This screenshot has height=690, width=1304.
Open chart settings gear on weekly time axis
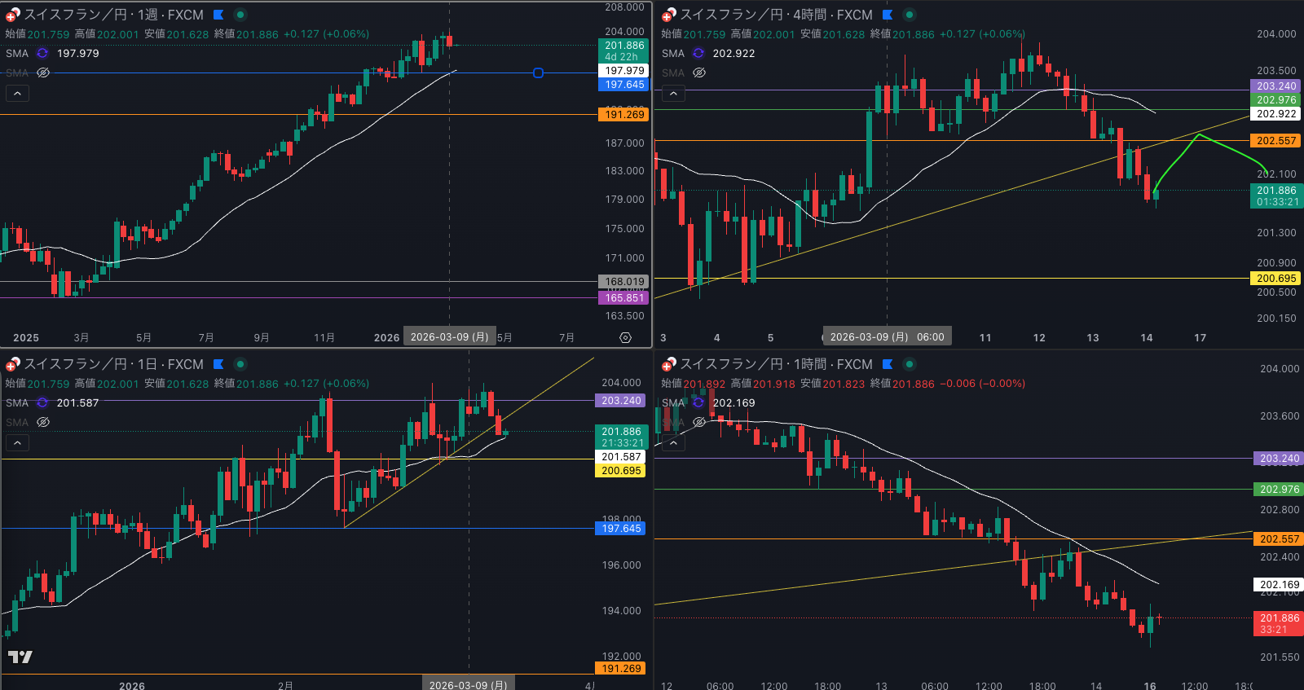(625, 337)
